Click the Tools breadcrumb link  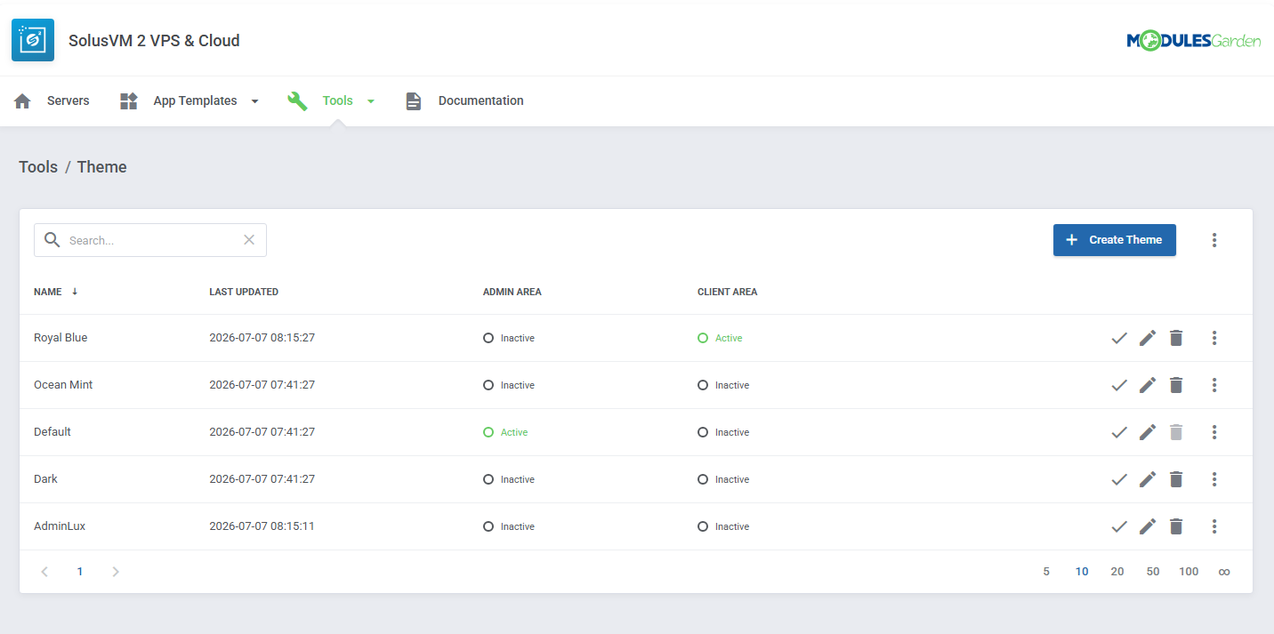tap(38, 167)
